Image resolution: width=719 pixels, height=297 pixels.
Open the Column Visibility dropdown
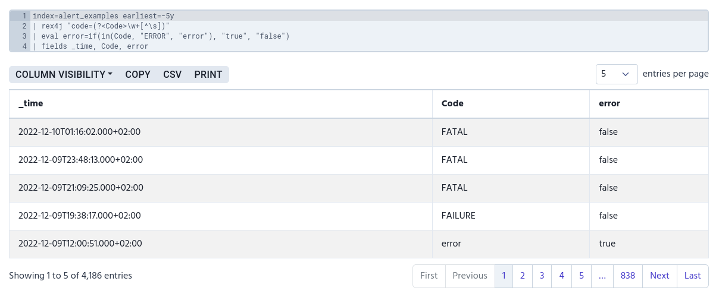64,74
